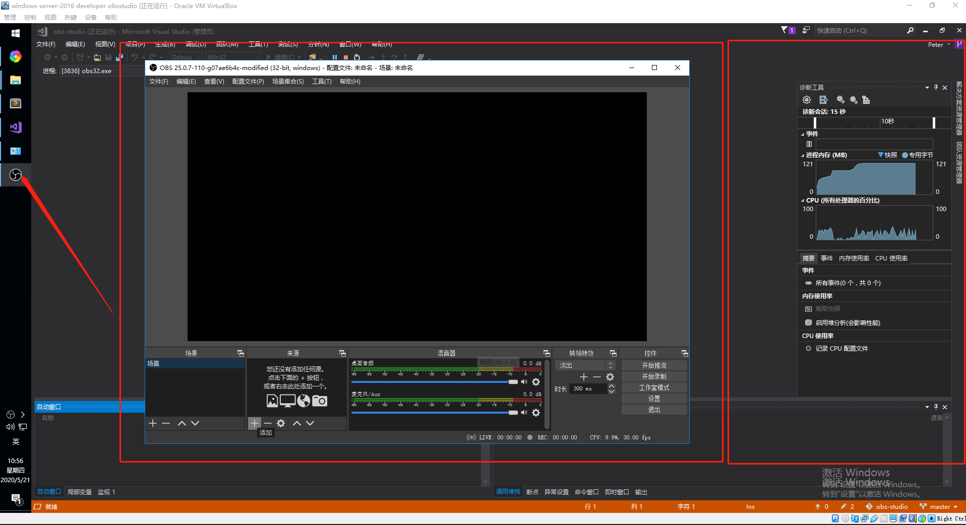966x525 pixels.
Task: Click enable heap profiling link
Action: point(848,322)
